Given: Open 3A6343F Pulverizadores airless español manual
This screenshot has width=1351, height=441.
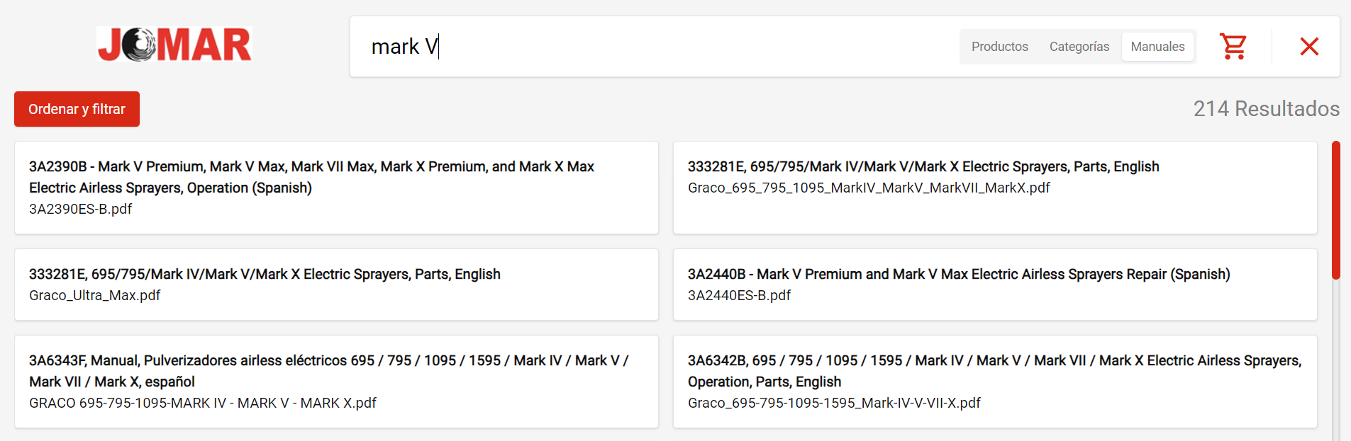Looking at the screenshot, I should pos(336,382).
